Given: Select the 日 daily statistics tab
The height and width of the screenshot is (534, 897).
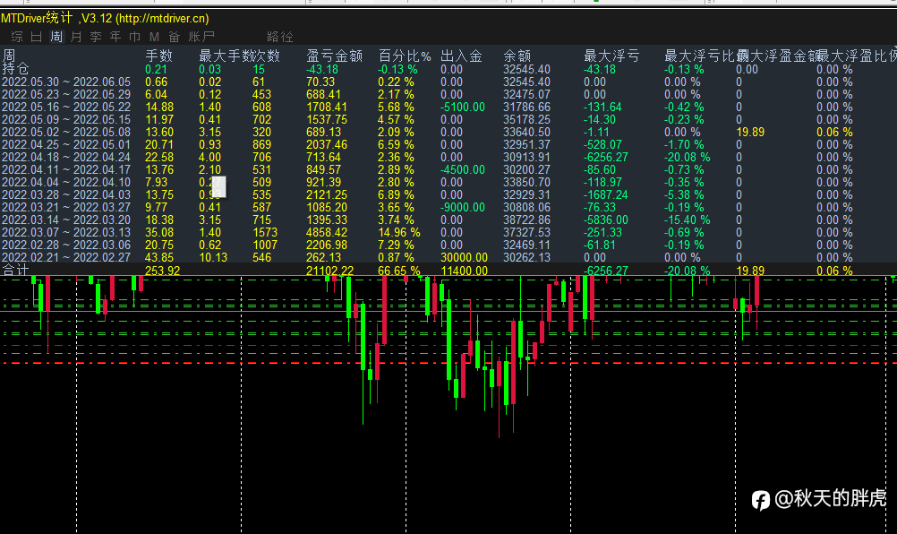Looking at the screenshot, I should pos(37,37).
